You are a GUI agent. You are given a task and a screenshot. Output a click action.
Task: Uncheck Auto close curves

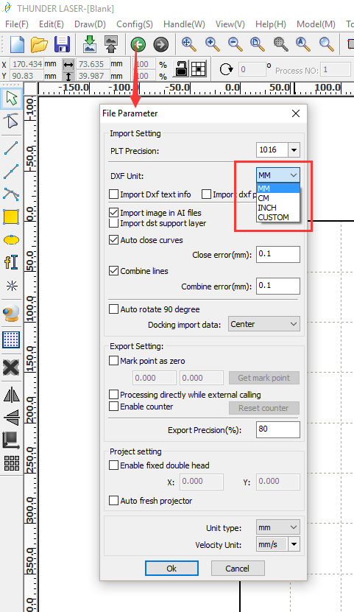click(113, 239)
